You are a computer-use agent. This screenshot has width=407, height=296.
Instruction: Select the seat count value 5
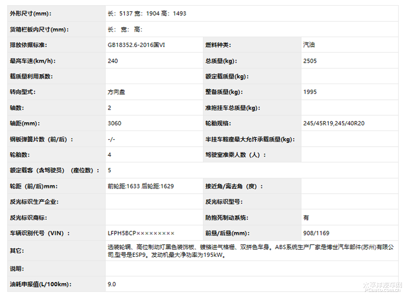pyautogui.click(x=109, y=170)
